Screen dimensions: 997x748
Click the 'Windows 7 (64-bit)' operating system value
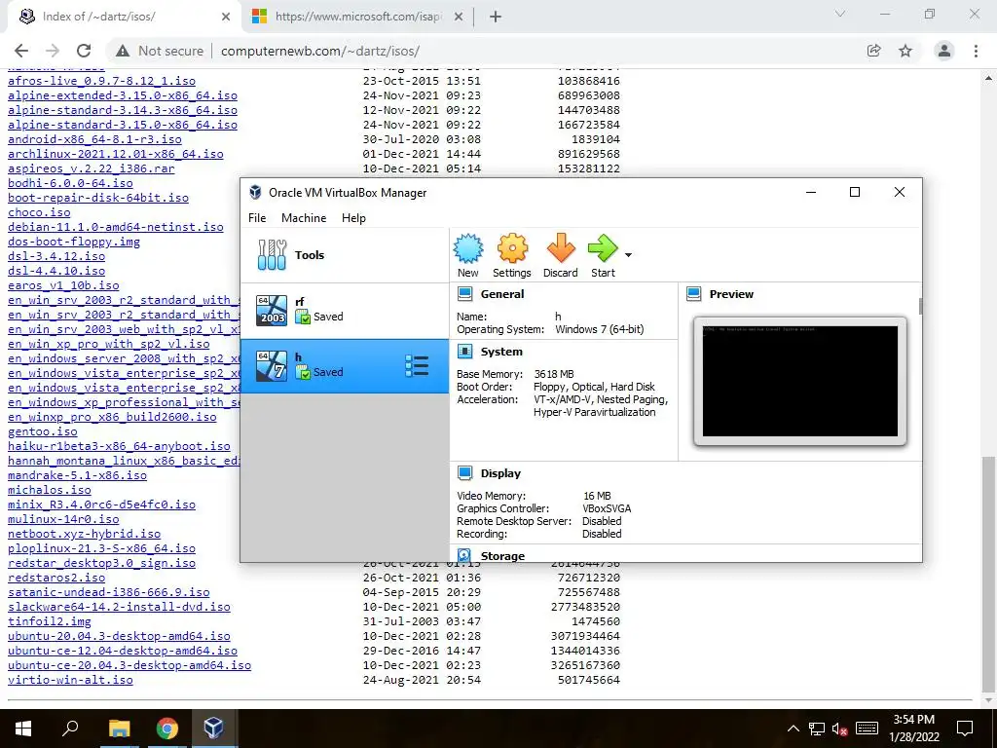tap(599, 329)
